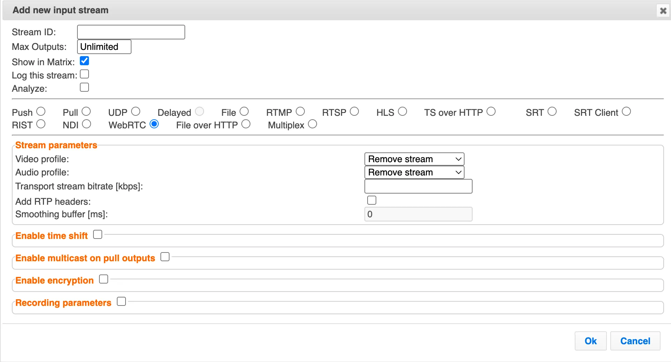Select the RIST radio button
Screen dimensions: 671x362
[x=41, y=124]
